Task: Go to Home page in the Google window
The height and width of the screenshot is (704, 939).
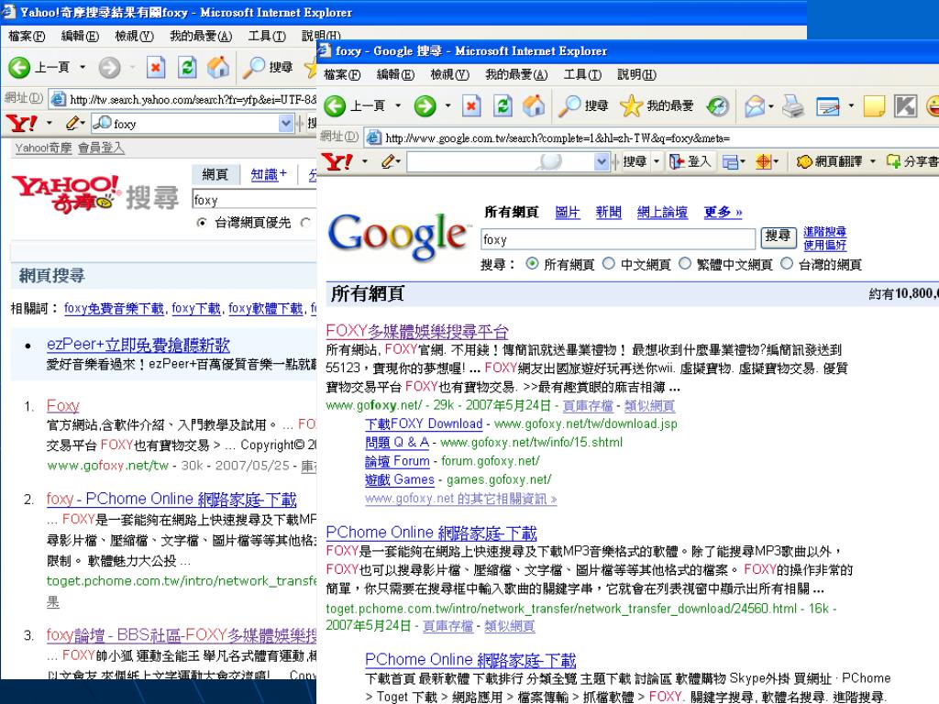Action: [534, 106]
